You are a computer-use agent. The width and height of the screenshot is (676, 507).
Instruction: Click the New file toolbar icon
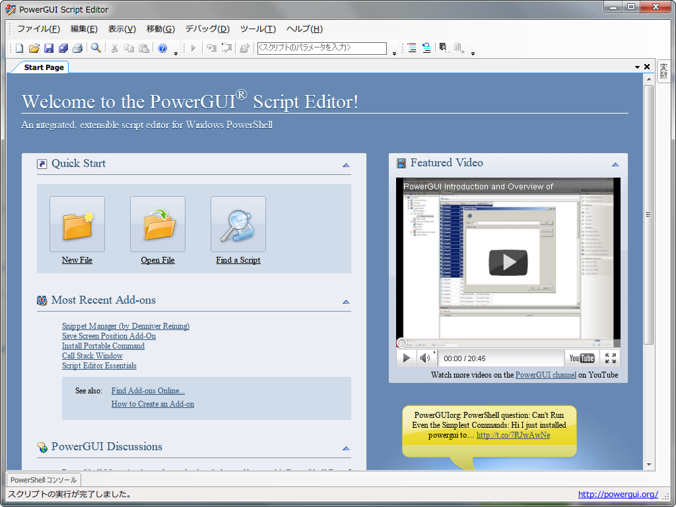coord(19,48)
